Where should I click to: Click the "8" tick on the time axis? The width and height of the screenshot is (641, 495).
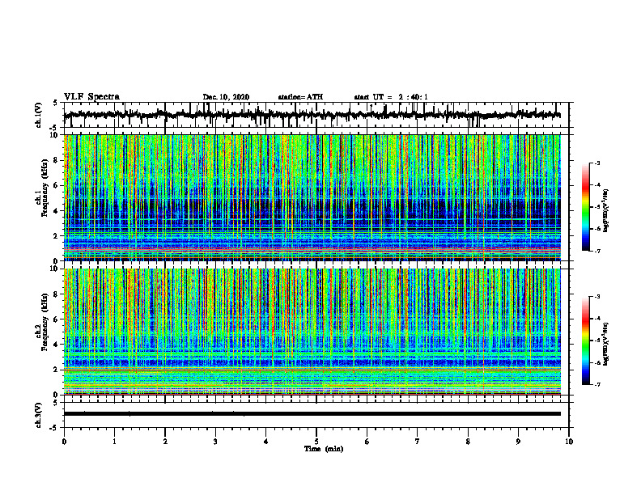[x=468, y=442]
